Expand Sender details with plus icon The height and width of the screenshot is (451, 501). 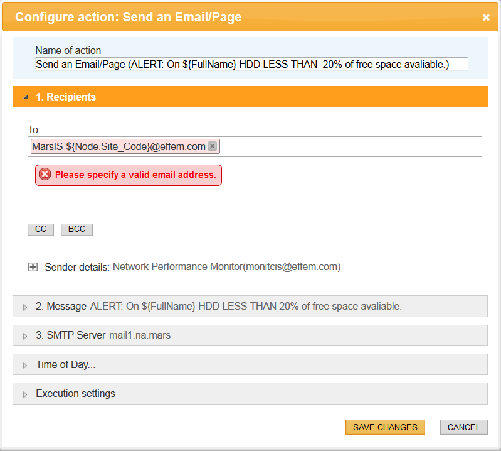click(x=33, y=267)
